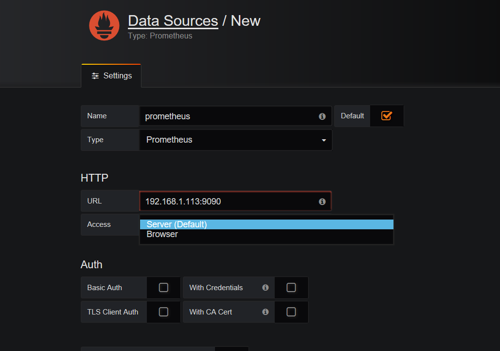Image resolution: width=500 pixels, height=351 pixels.
Task: Select Browser access option
Action: (x=267, y=234)
